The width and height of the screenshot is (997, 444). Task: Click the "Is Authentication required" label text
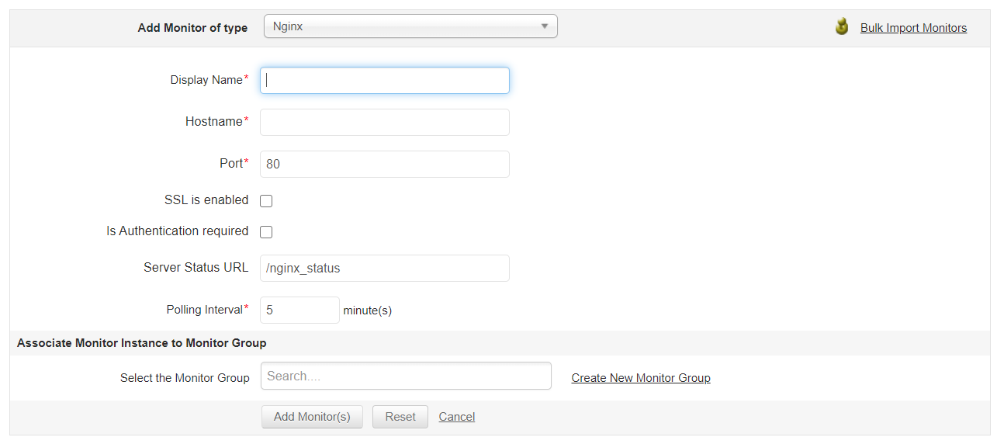coord(178,231)
